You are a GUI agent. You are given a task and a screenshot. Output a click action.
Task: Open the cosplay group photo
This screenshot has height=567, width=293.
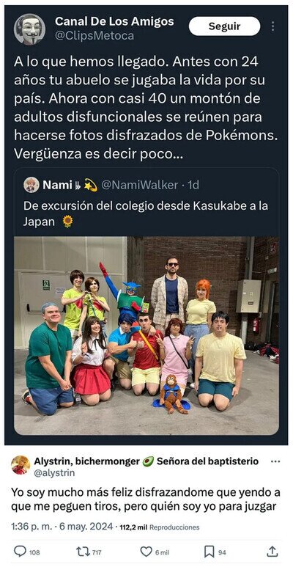coord(146,335)
